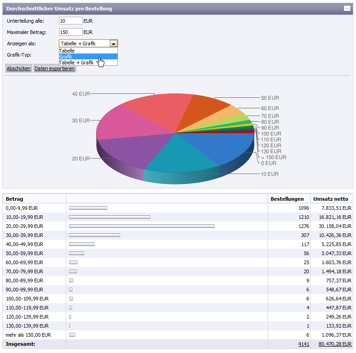
Task: Click revenue value 1.096,37 EUR
Action: click(336, 335)
